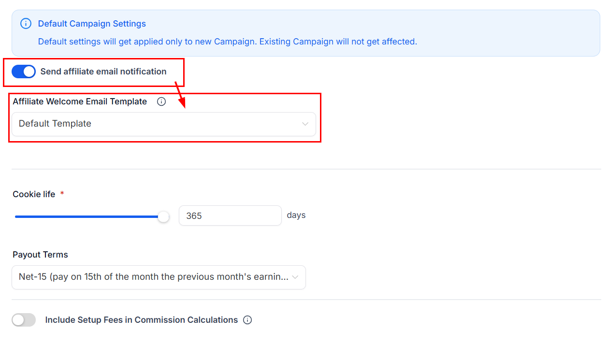Click the middle of the Cookie life slider track
Viewport: 608px width, 345px height.
(89, 216)
